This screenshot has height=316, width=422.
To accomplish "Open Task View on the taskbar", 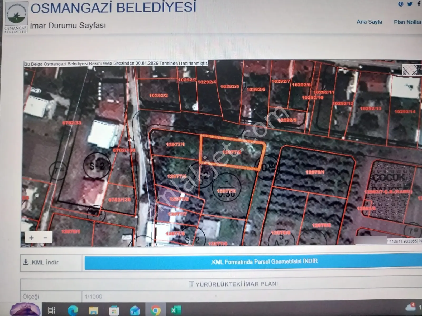I will point(52,310).
